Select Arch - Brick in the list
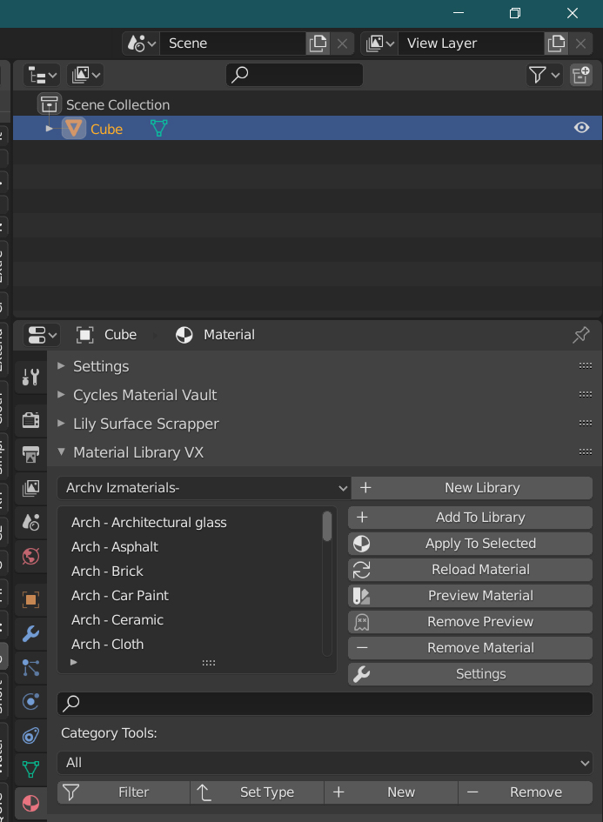The height and width of the screenshot is (822, 603). point(107,571)
